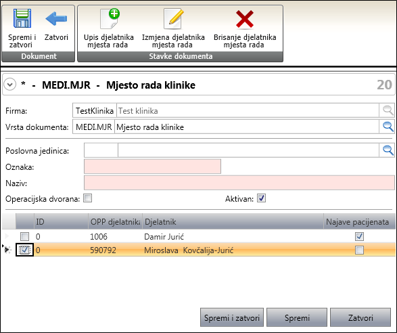Sort by the OPP djelatnika column header
This screenshot has width=397, height=333.
(x=115, y=222)
